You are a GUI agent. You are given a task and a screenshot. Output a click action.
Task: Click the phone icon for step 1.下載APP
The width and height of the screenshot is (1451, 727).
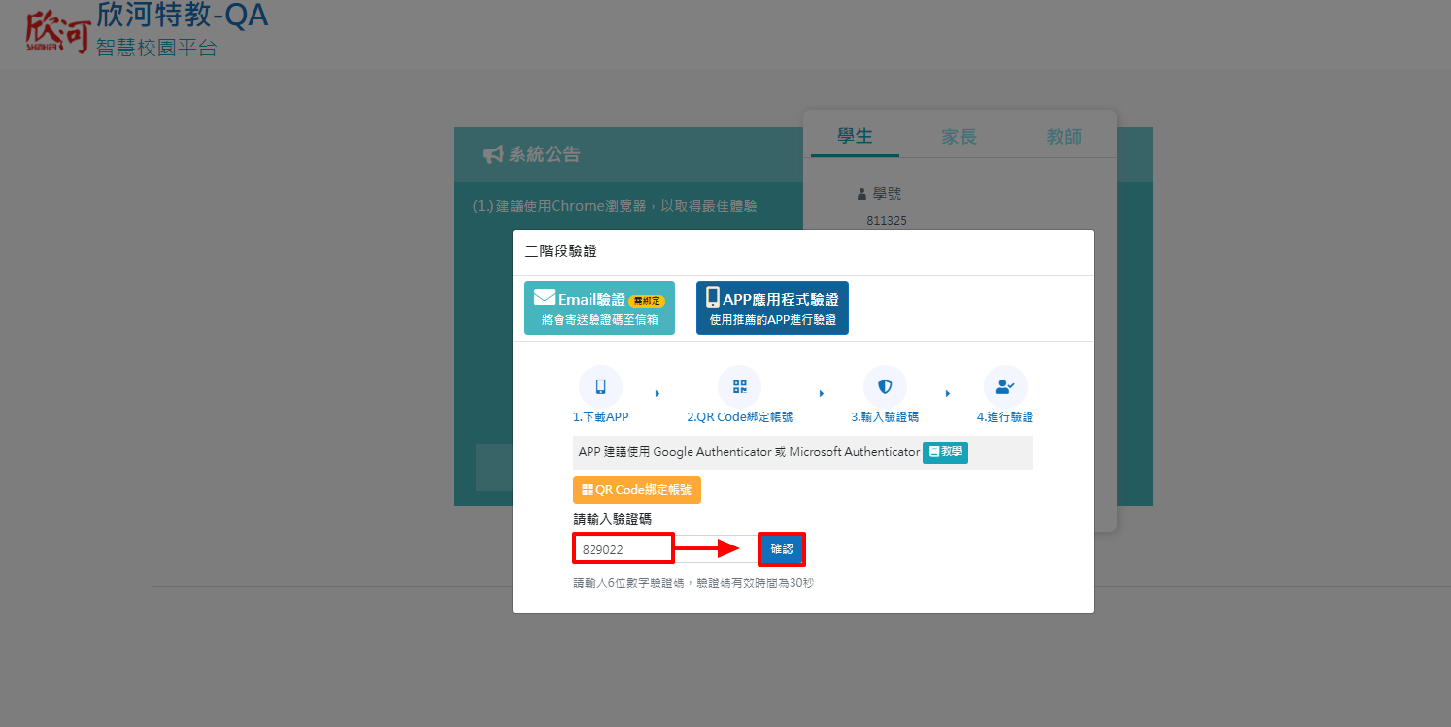600,386
